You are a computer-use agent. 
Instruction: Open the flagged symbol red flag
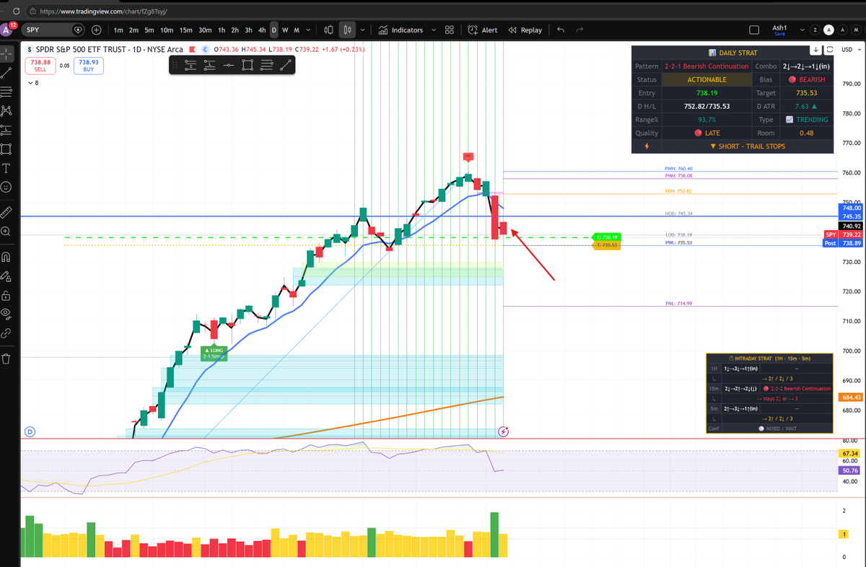pyautogui.click(x=191, y=49)
